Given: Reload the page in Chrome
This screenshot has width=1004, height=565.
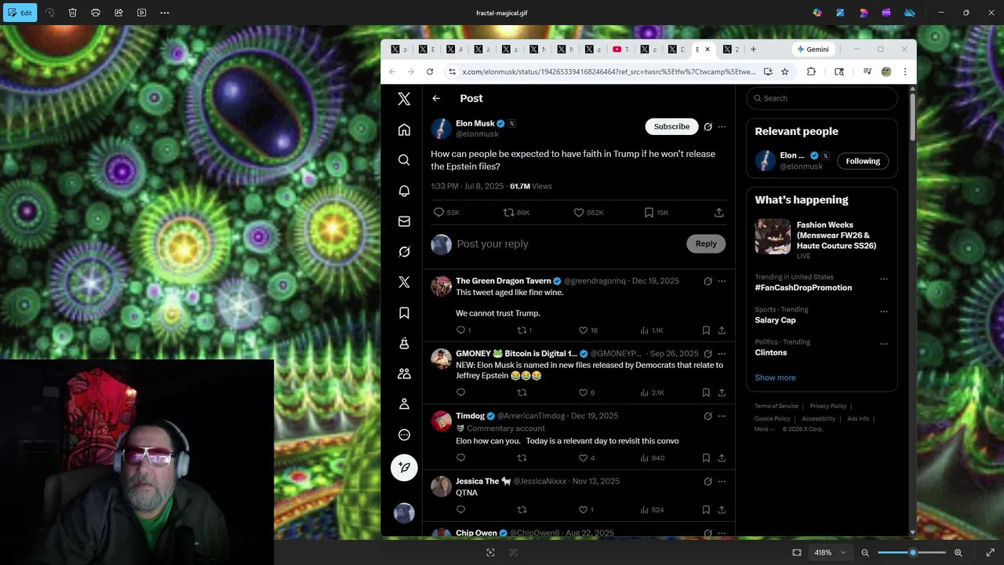Looking at the screenshot, I should click(430, 71).
